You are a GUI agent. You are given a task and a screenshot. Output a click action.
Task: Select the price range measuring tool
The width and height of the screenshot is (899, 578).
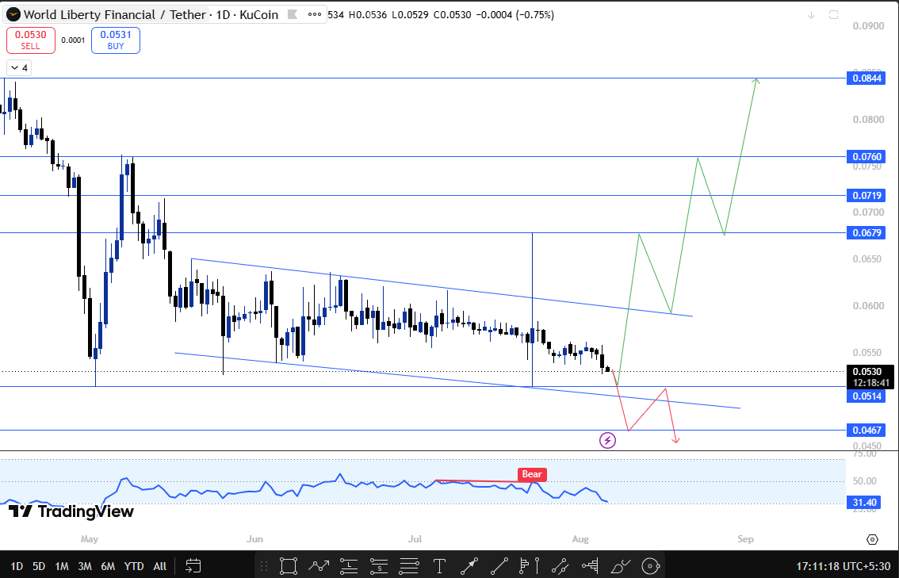[560, 566]
